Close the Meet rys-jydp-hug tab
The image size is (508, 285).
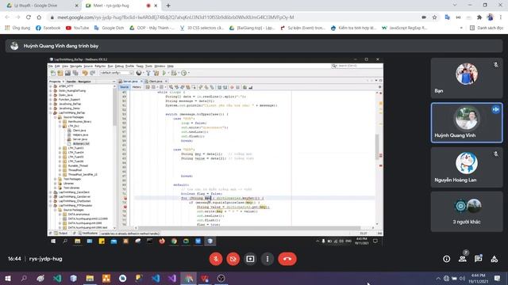(156, 6)
